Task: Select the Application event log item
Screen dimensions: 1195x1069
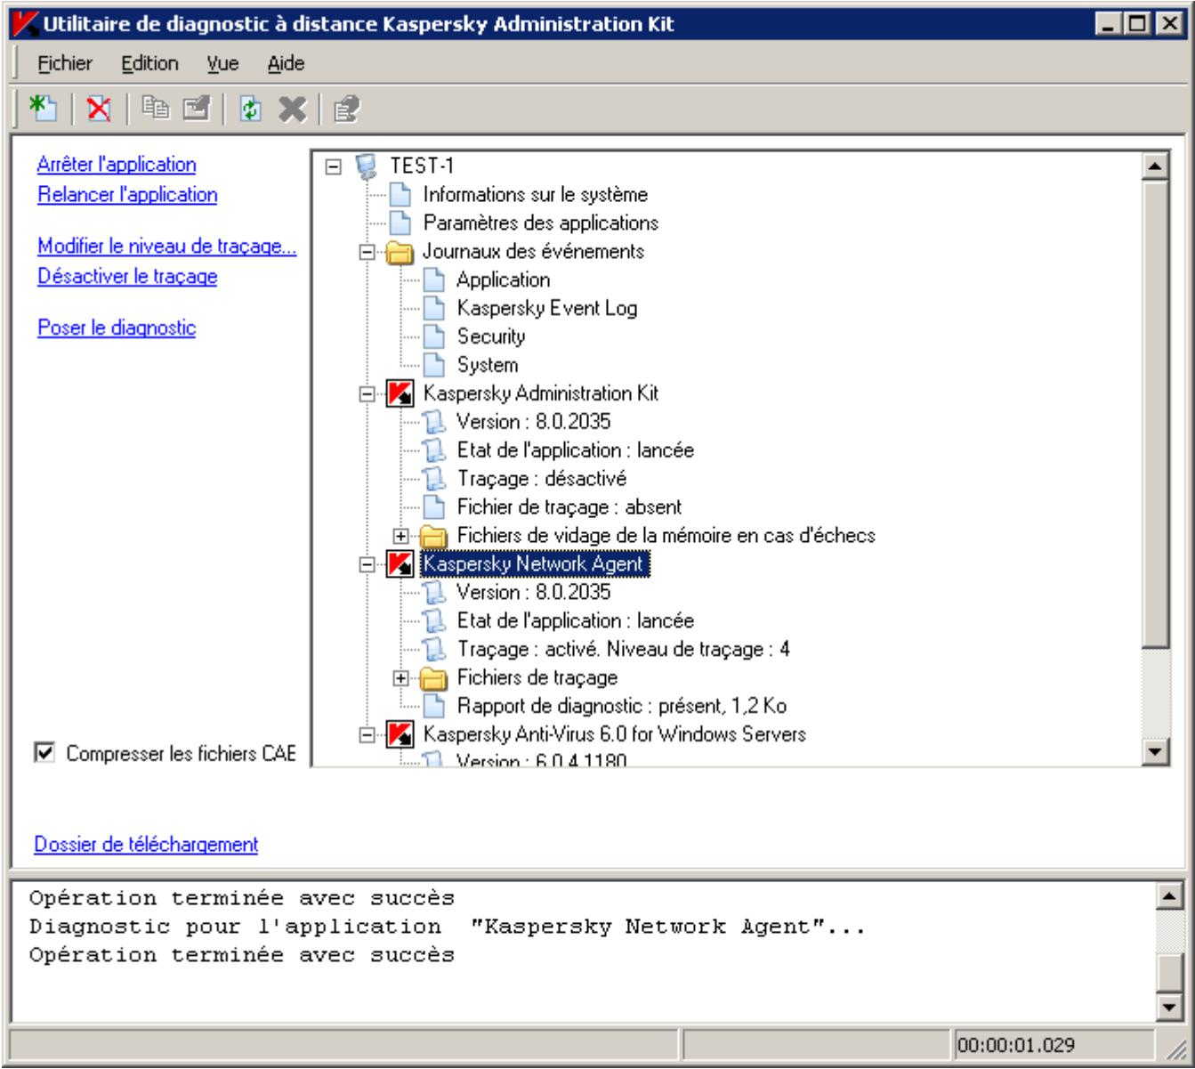Action: [504, 279]
